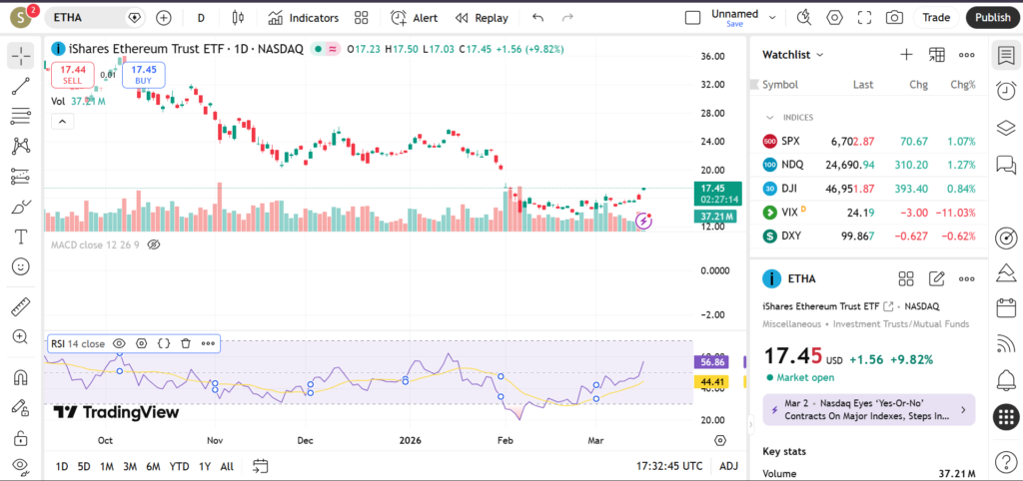
Task: Collapse the INDICES watchlist section
Action: (770, 117)
